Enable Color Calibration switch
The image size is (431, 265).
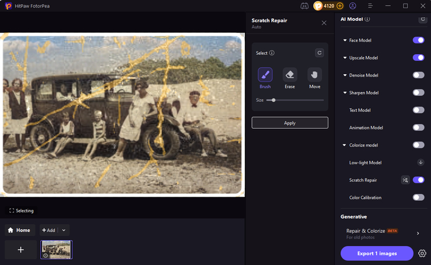pos(419,197)
